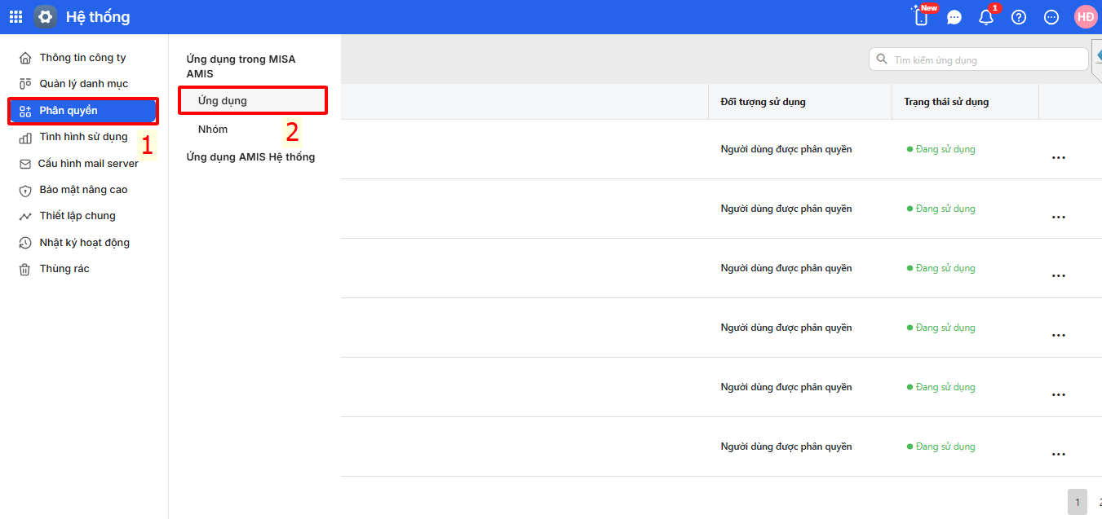Viewport: 1102px width, 519px height.
Task: Select Thông tin công ty menu item
Action: click(82, 58)
